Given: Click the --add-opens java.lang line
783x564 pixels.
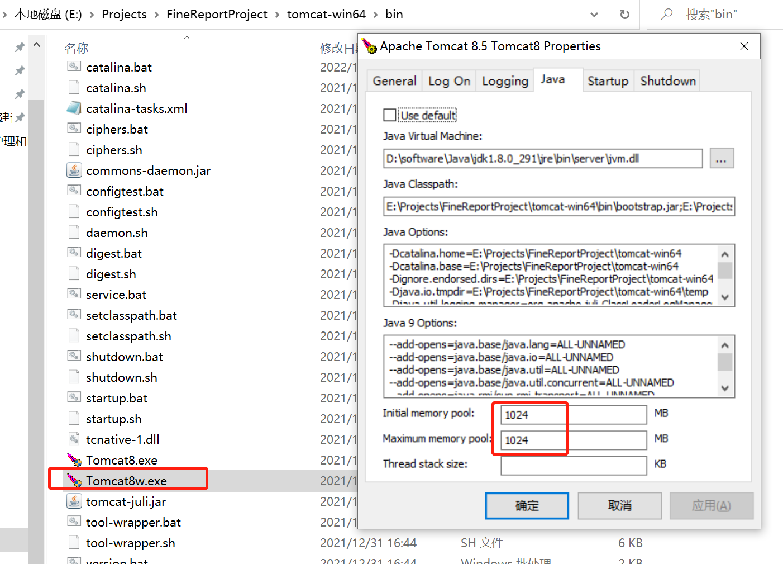Looking at the screenshot, I should [507, 344].
